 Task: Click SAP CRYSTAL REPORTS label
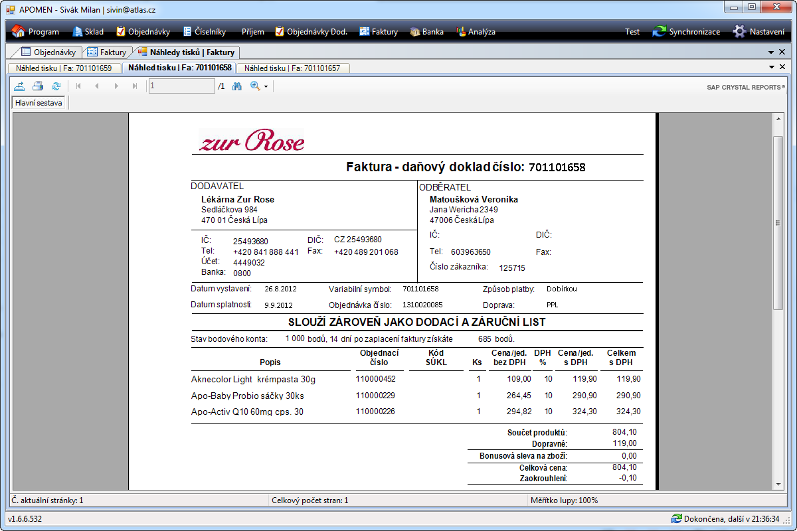click(x=746, y=86)
